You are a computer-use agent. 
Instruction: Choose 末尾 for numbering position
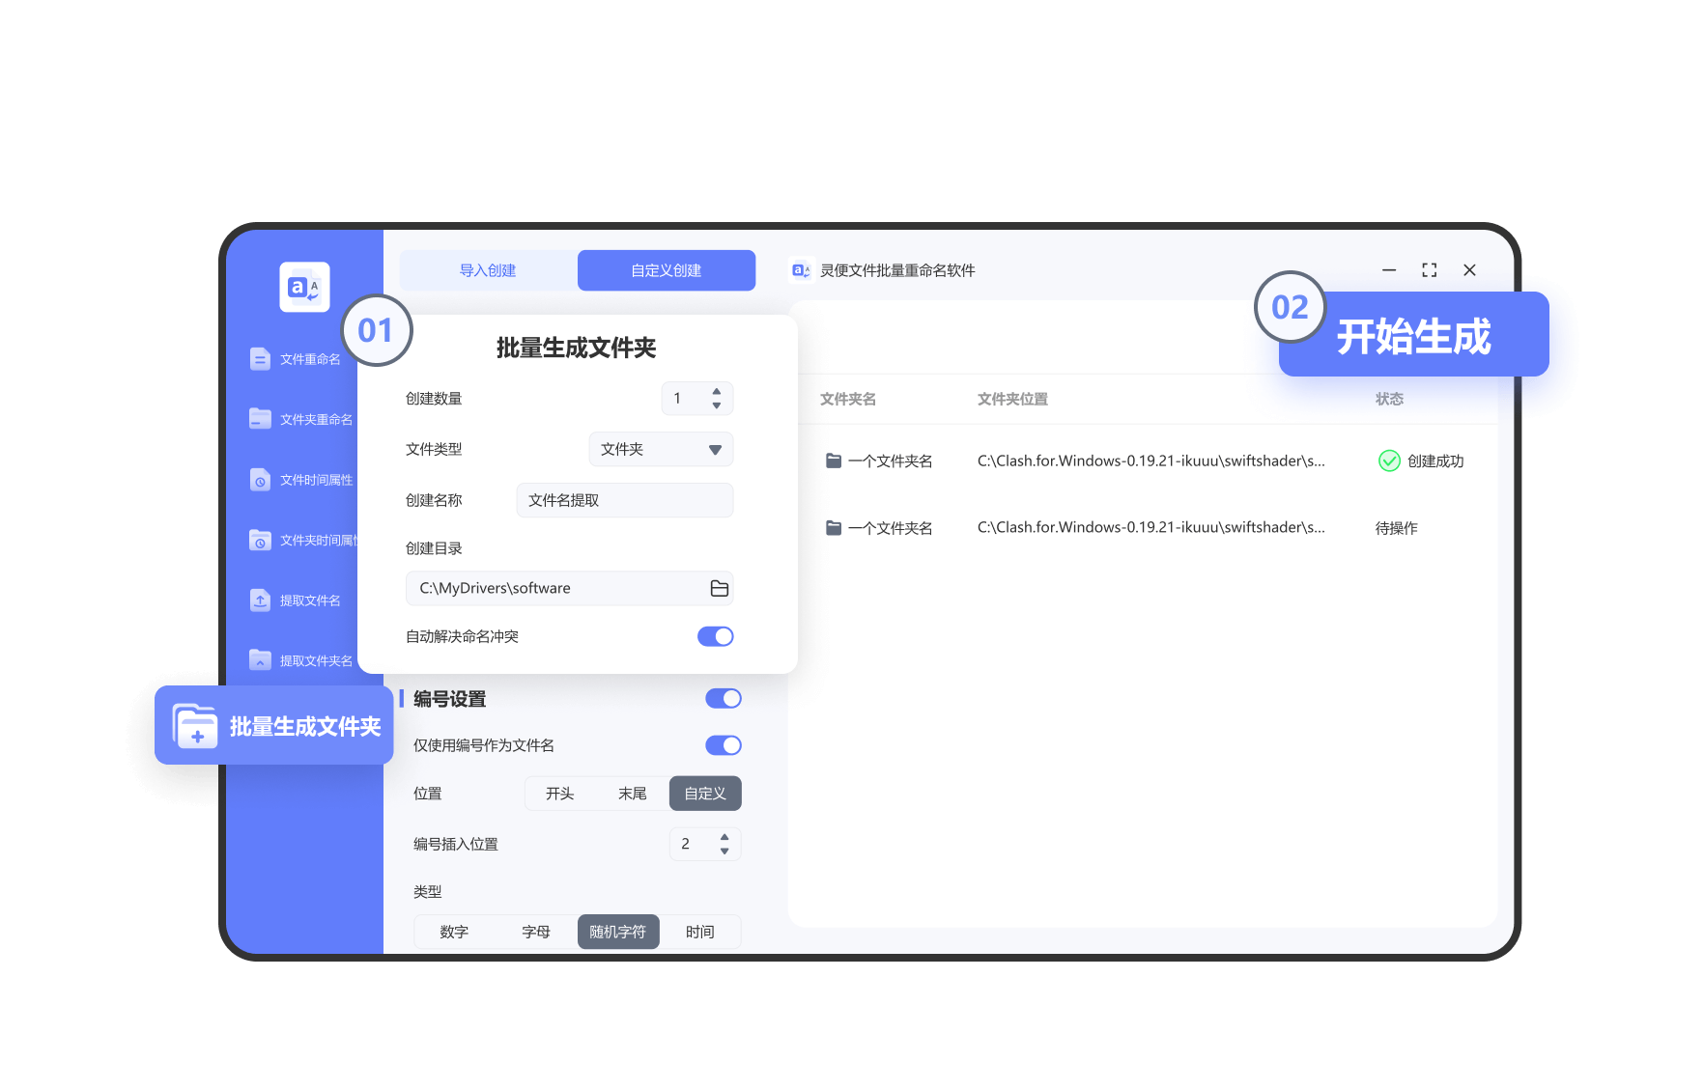(x=633, y=793)
